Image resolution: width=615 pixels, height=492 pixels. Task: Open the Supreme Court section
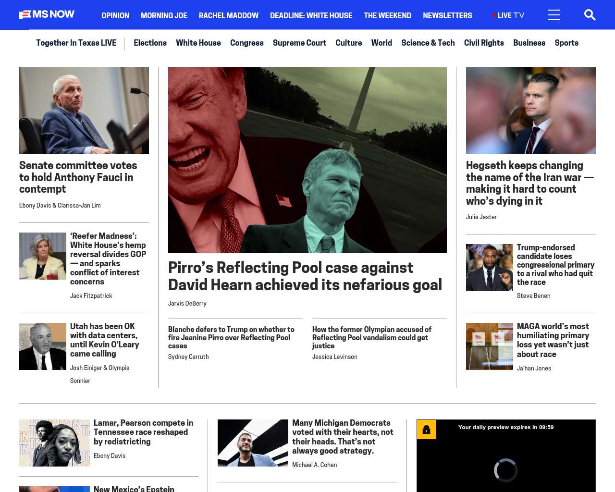pos(299,43)
